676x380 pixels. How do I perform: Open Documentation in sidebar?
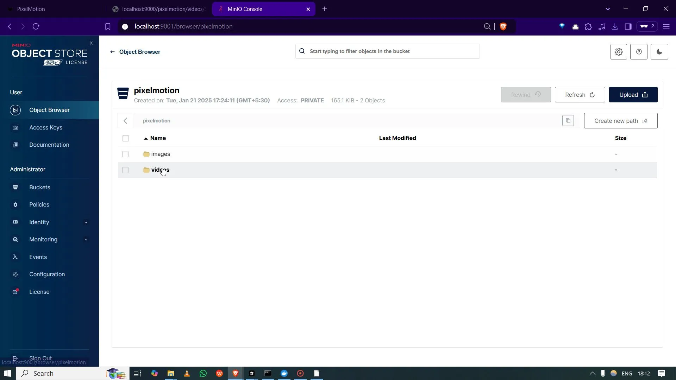pos(49,145)
